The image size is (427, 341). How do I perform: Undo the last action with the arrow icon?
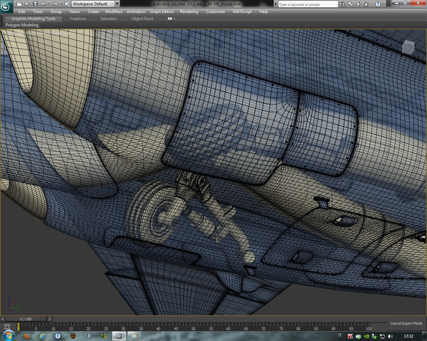tap(43, 4)
